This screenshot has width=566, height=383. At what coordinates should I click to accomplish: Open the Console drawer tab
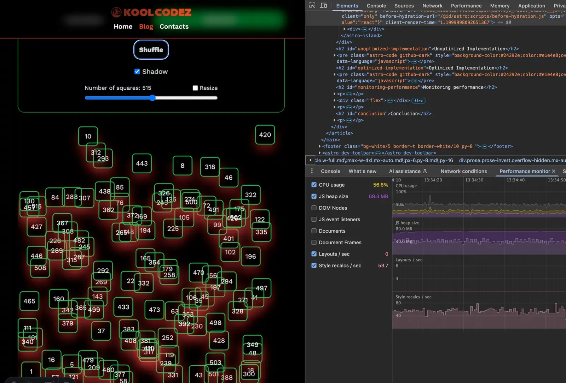330,171
